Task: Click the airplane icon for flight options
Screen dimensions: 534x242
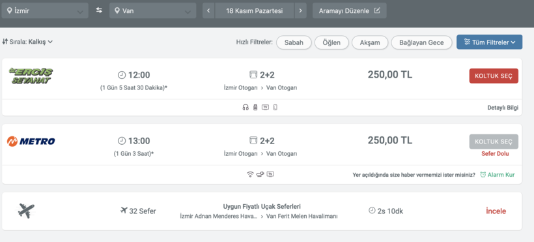Action: coord(26,211)
